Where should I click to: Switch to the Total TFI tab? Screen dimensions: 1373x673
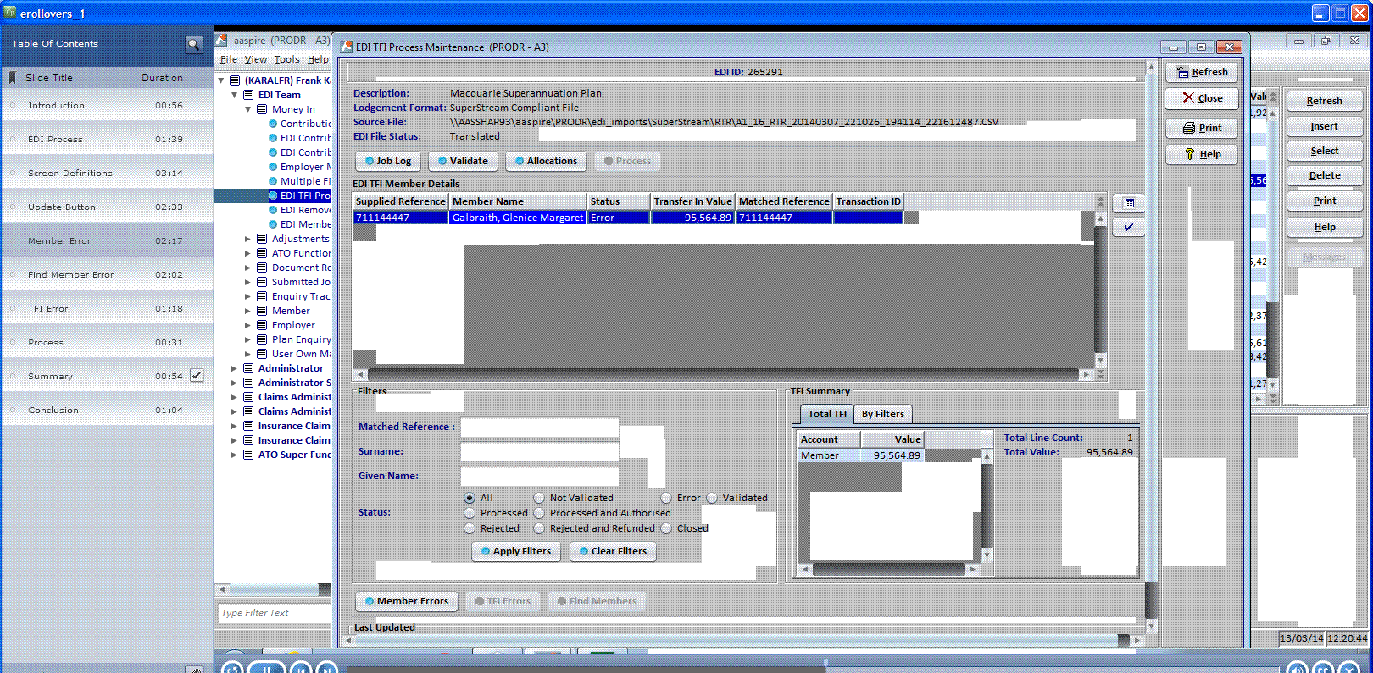click(x=826, y=414)
